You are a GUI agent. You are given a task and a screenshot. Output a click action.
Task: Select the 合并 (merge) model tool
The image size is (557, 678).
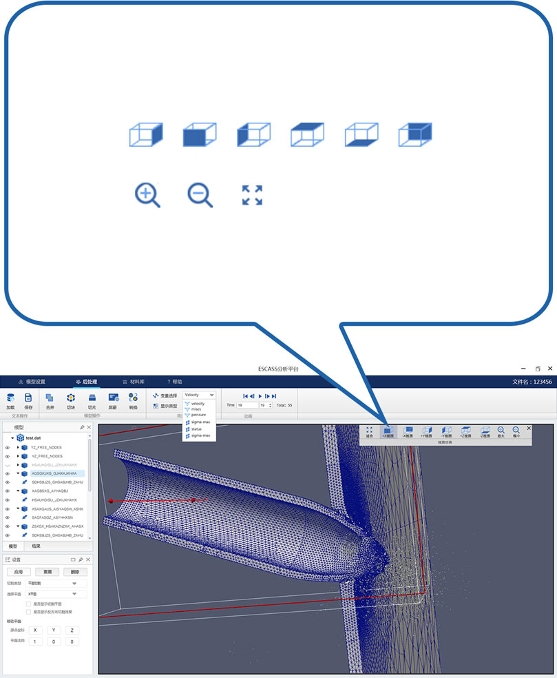[x=50, y=399]
